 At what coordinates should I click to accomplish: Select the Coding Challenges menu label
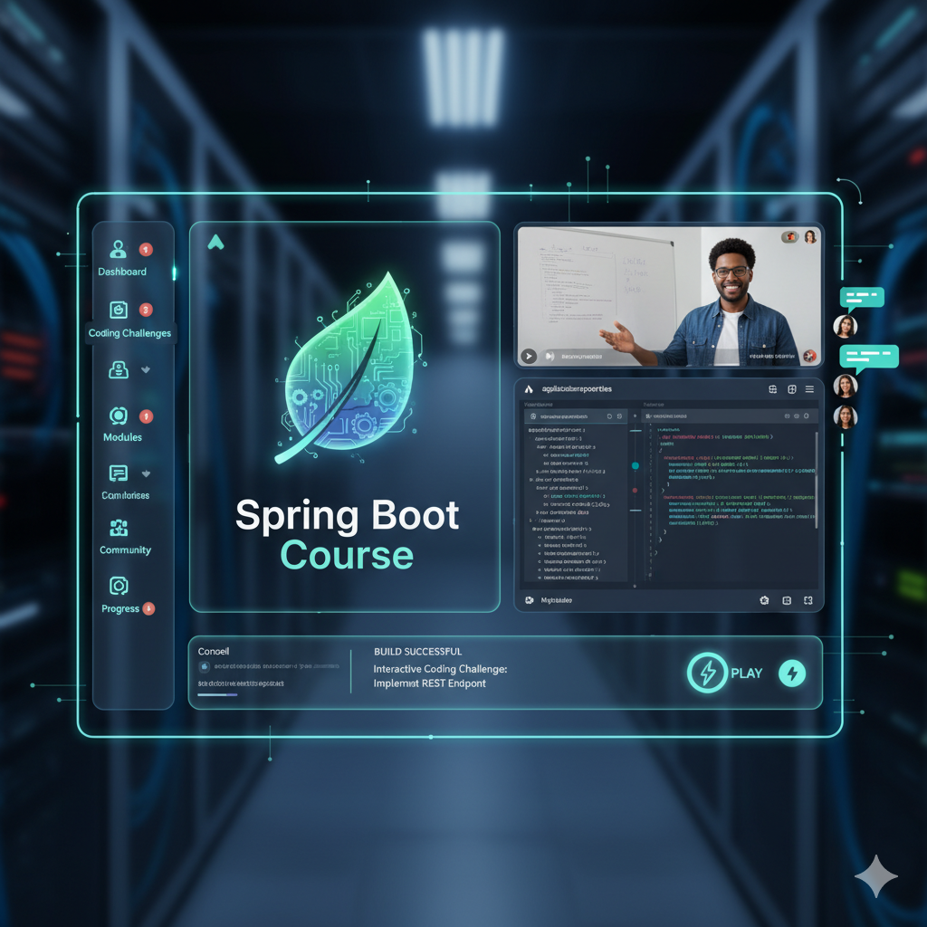(x=129, y=333)
